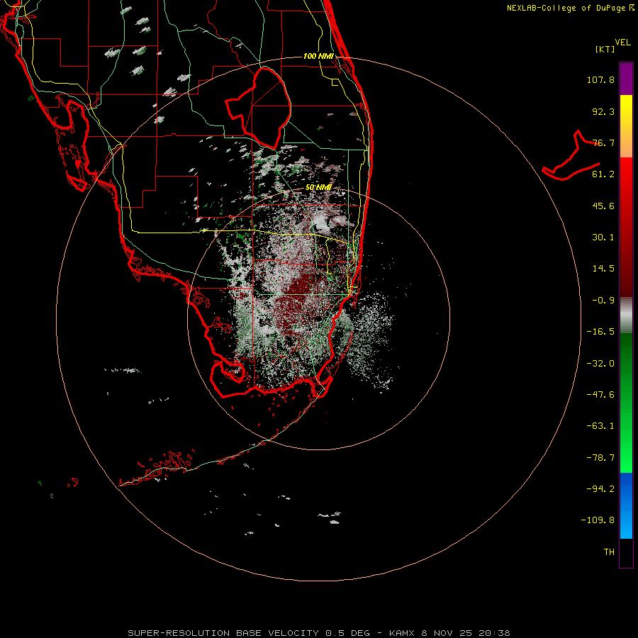Select the -63.1 legend value
The height and width of the screenshot is (638, 638).
click(600, 426)
